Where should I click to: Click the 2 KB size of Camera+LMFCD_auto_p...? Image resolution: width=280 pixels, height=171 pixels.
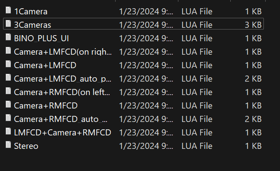[253, 79]
